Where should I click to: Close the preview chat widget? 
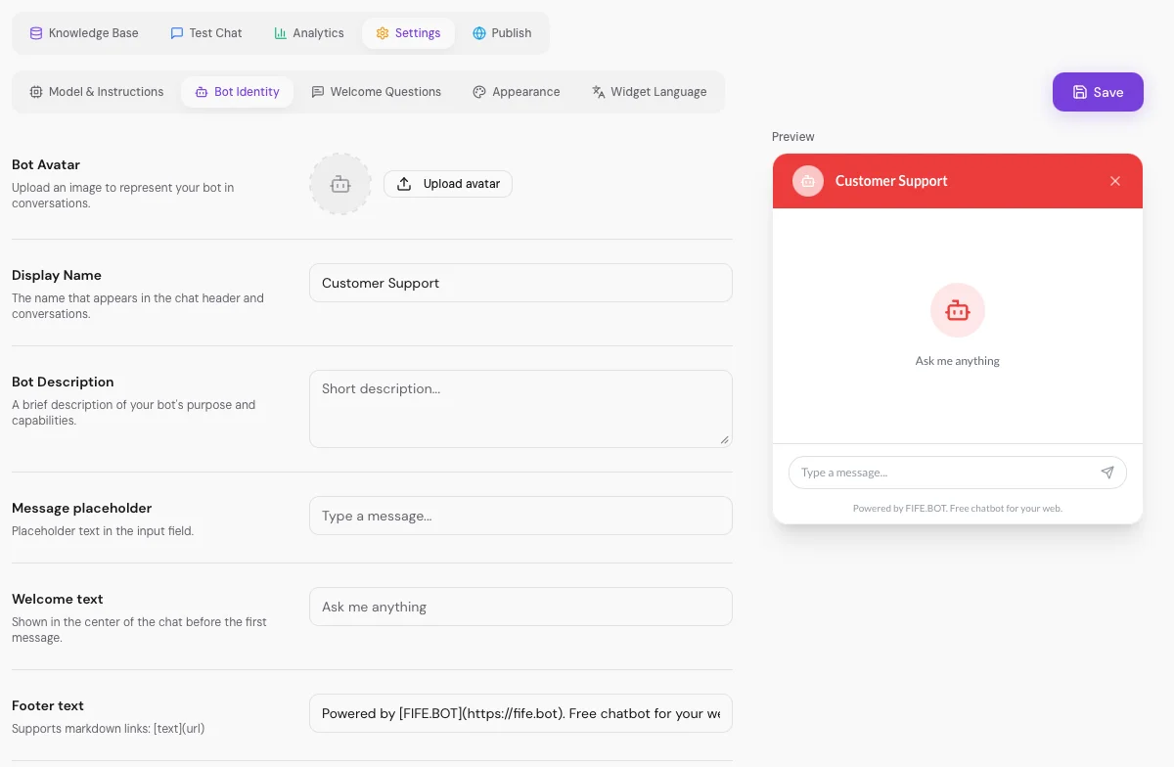pos(1115,181)
